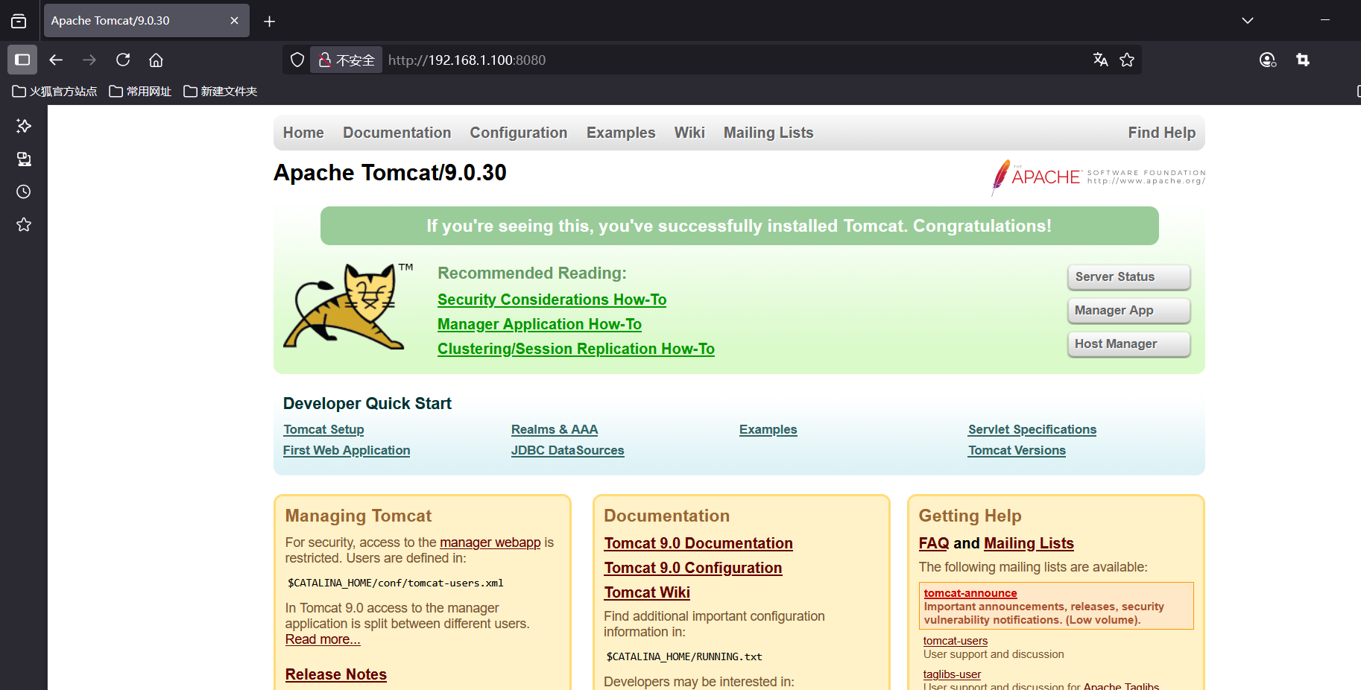
Task: Open a new tab with plus button
Action: pos(269,21)
